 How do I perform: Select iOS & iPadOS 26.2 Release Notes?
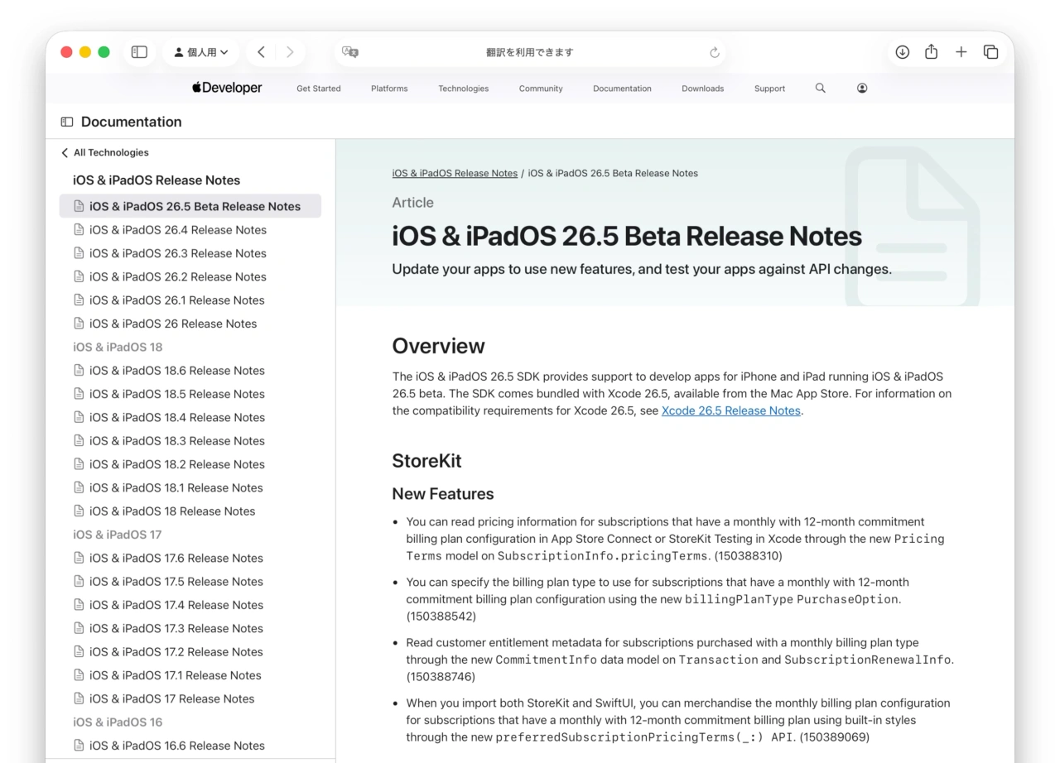177,276
